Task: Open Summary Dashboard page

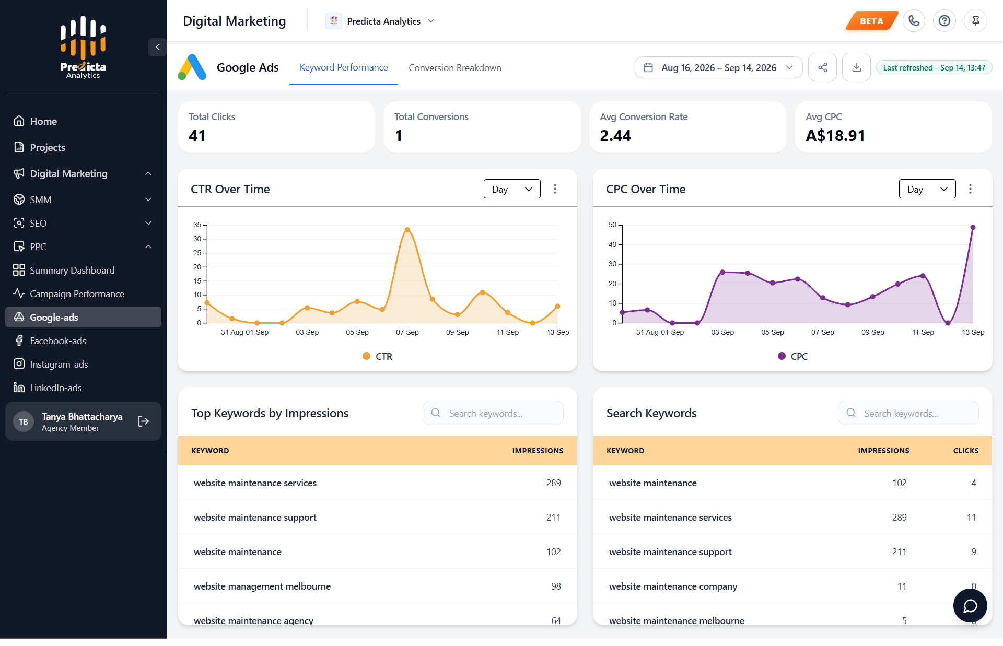Action: [84, 270]
